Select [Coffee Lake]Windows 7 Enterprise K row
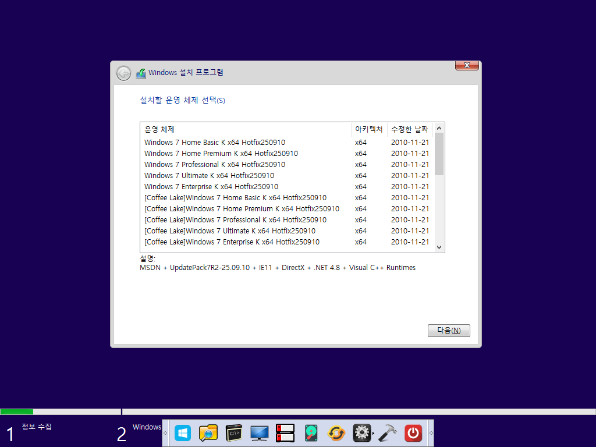Image resolution: width=596 pixels, height=447 pixels. 288,242
